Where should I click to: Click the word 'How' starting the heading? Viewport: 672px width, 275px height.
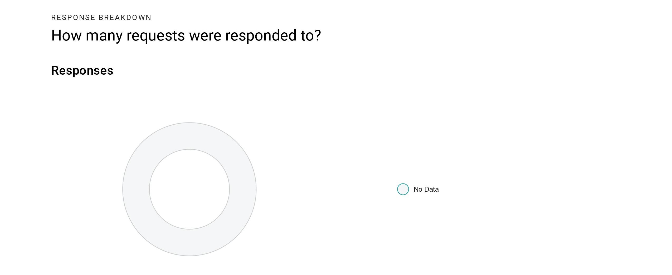66,35
